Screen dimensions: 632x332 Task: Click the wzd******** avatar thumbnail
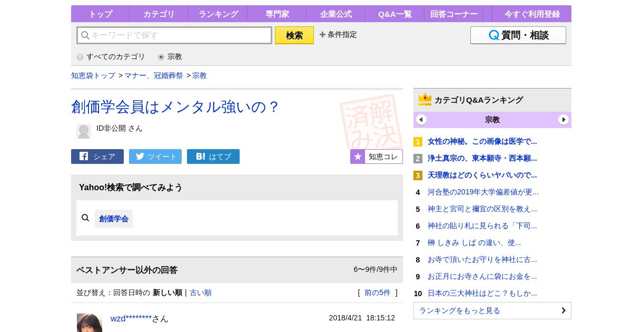pos(90,323)
